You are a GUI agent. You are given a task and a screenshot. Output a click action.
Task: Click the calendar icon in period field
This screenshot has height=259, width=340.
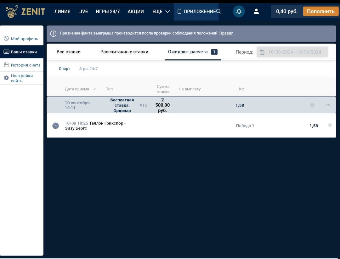pyautogui.click(x=262, y=52)
